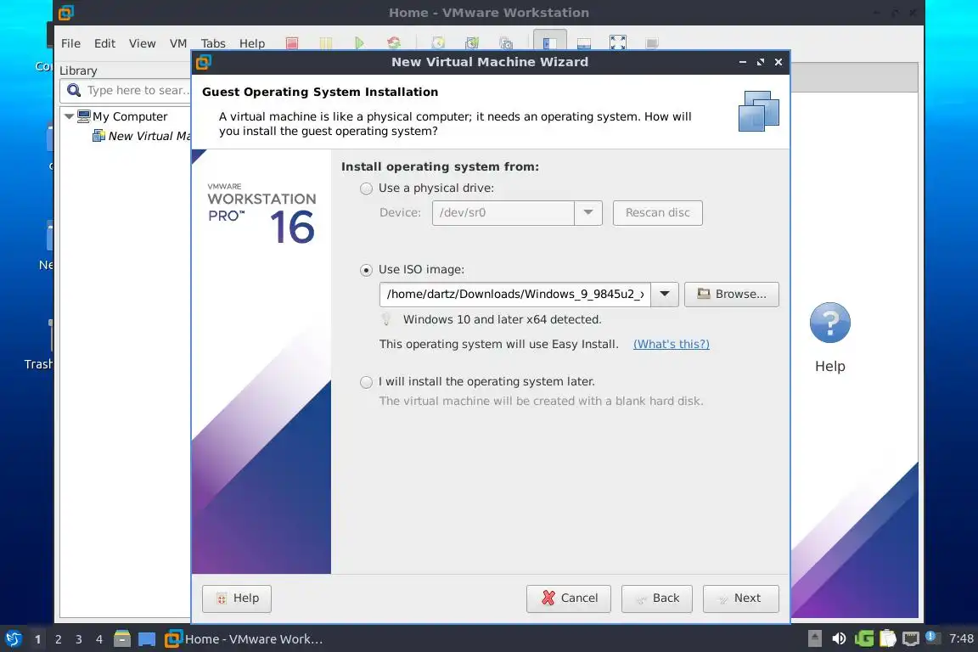Click the My Computer monitor icon
978x652 pixels.
(83, 116)
